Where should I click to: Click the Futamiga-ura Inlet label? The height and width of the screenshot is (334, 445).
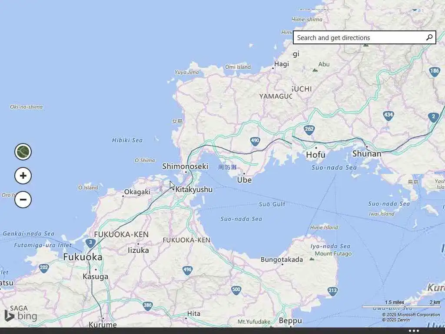[43, 245]
